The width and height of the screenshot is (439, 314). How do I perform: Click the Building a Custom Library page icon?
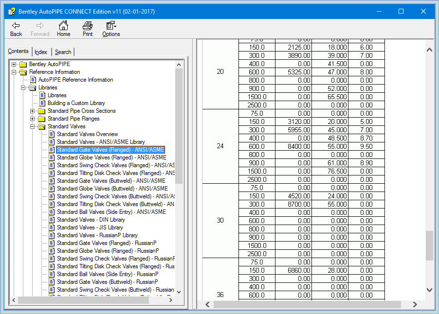(42, 103)
